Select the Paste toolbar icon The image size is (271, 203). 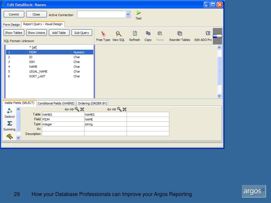tap(160, 34)
